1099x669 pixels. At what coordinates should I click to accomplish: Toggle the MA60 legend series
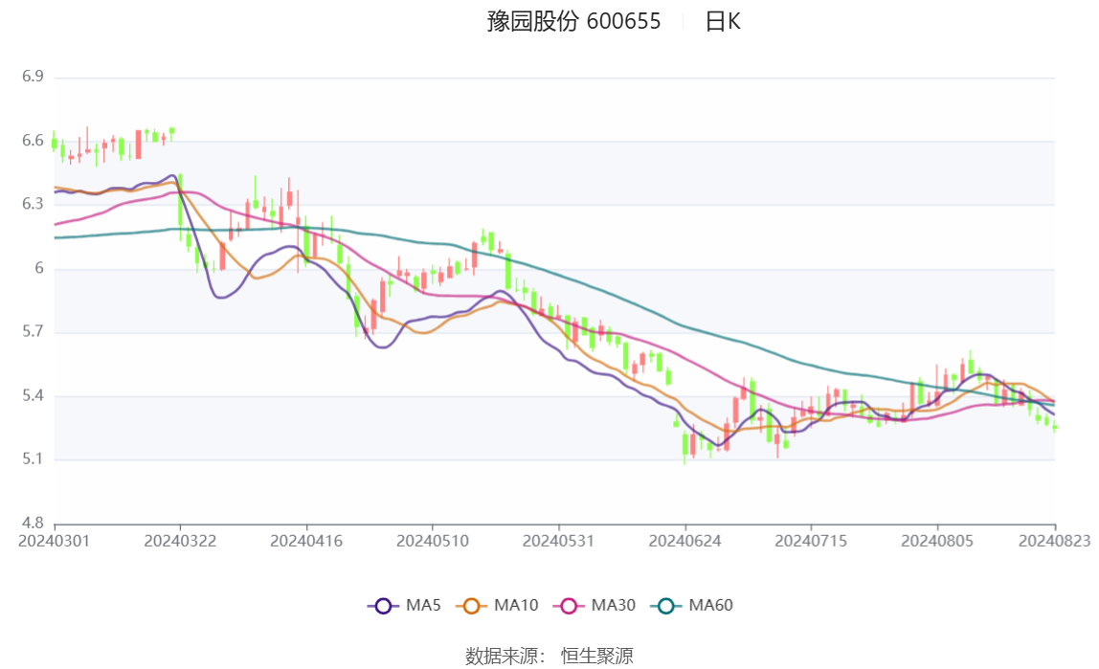(x=692, y=605)
